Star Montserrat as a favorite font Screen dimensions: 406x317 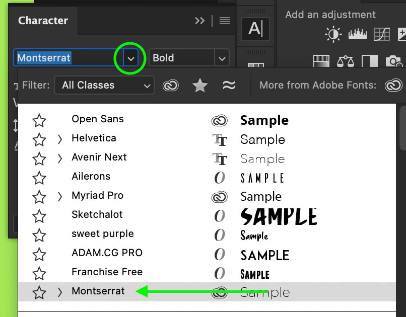(x=39, y=292)
